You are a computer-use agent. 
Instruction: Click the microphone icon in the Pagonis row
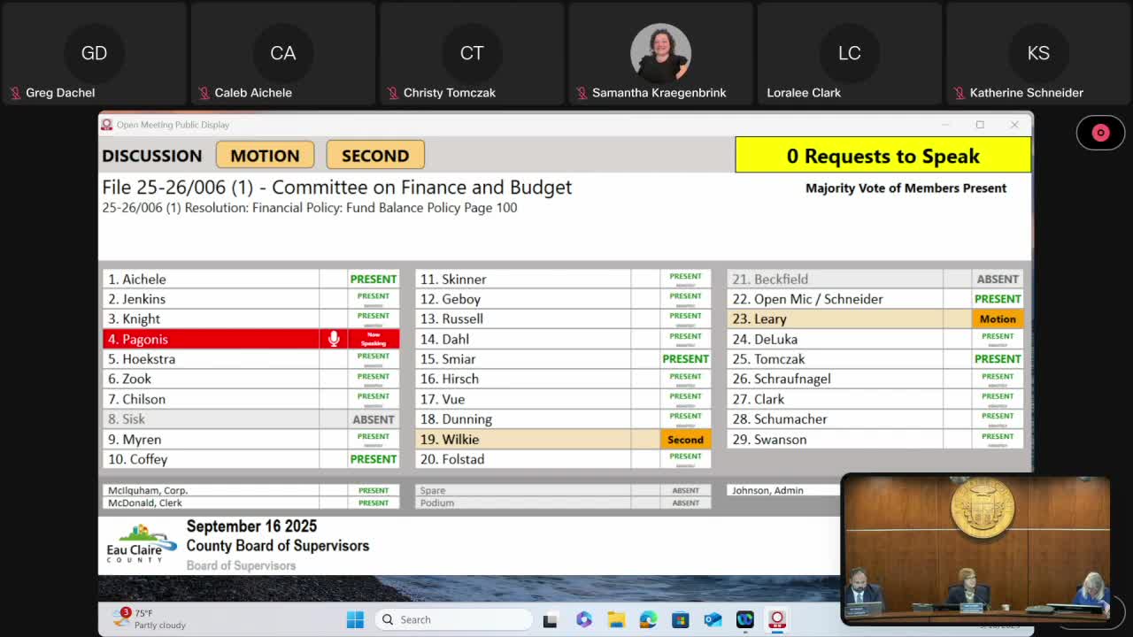pyautogui.click(x=334, y=339)
